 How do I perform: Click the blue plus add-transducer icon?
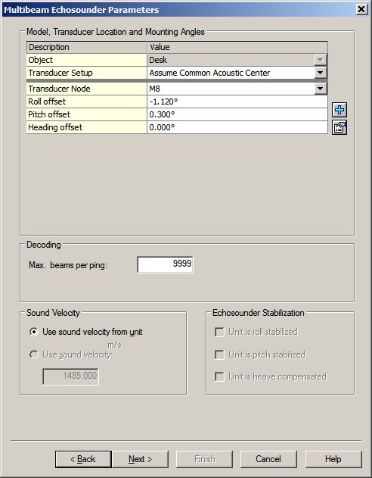(339, 110)
